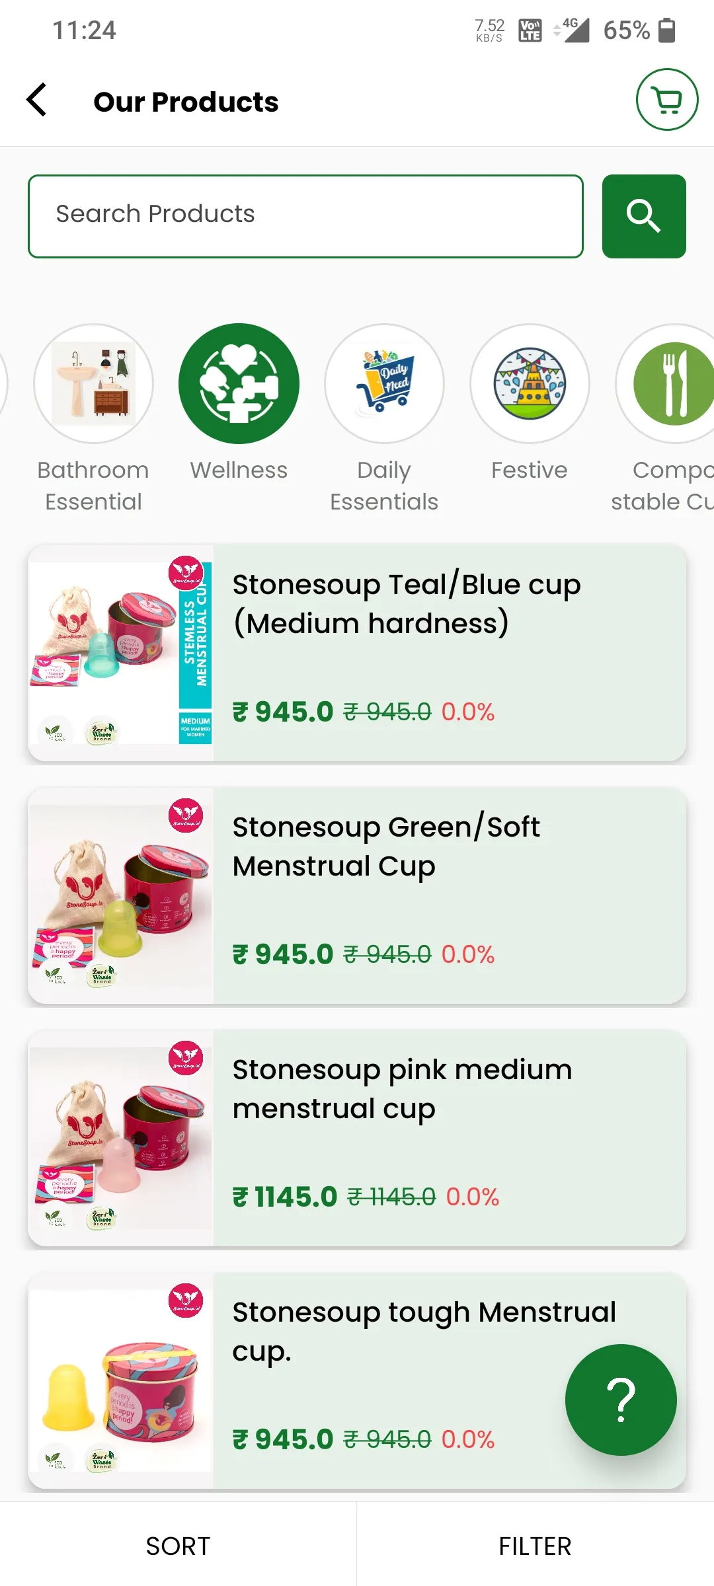The height and width of the screenshot is (1586, 714).
Task: Open Stonesoup Green/Soft Menstrual Cup title
Action: tap(386, 847)
